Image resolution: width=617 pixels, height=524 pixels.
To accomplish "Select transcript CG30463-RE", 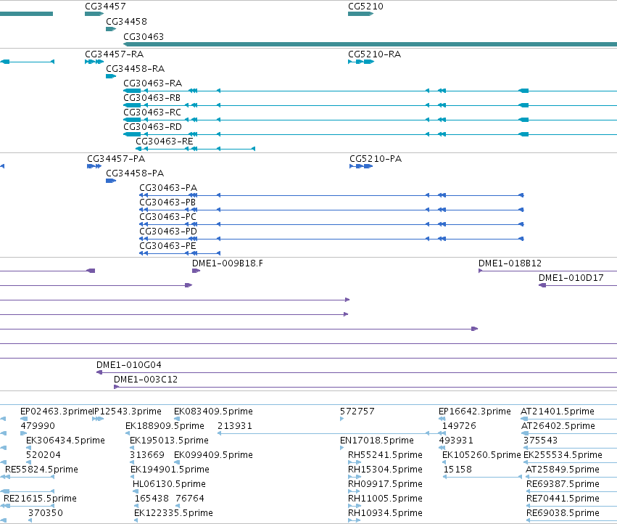I will (165, 142).
